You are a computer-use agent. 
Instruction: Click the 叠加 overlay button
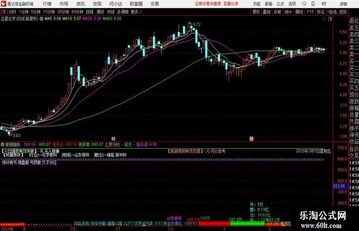[267, 12]
